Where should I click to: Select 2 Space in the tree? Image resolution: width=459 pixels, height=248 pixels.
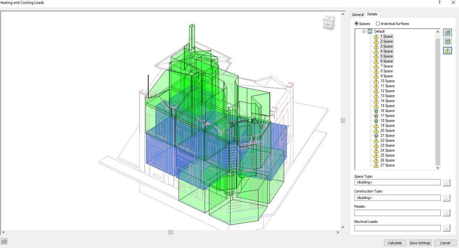(x=386, y=42)
